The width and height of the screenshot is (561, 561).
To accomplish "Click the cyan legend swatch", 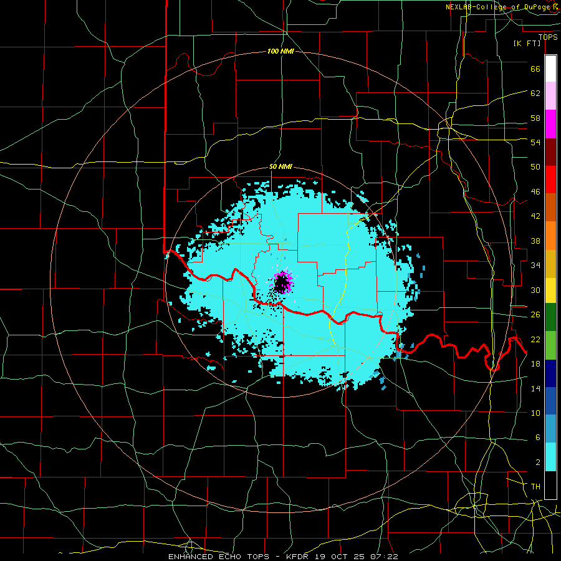I will pos(550,457).
